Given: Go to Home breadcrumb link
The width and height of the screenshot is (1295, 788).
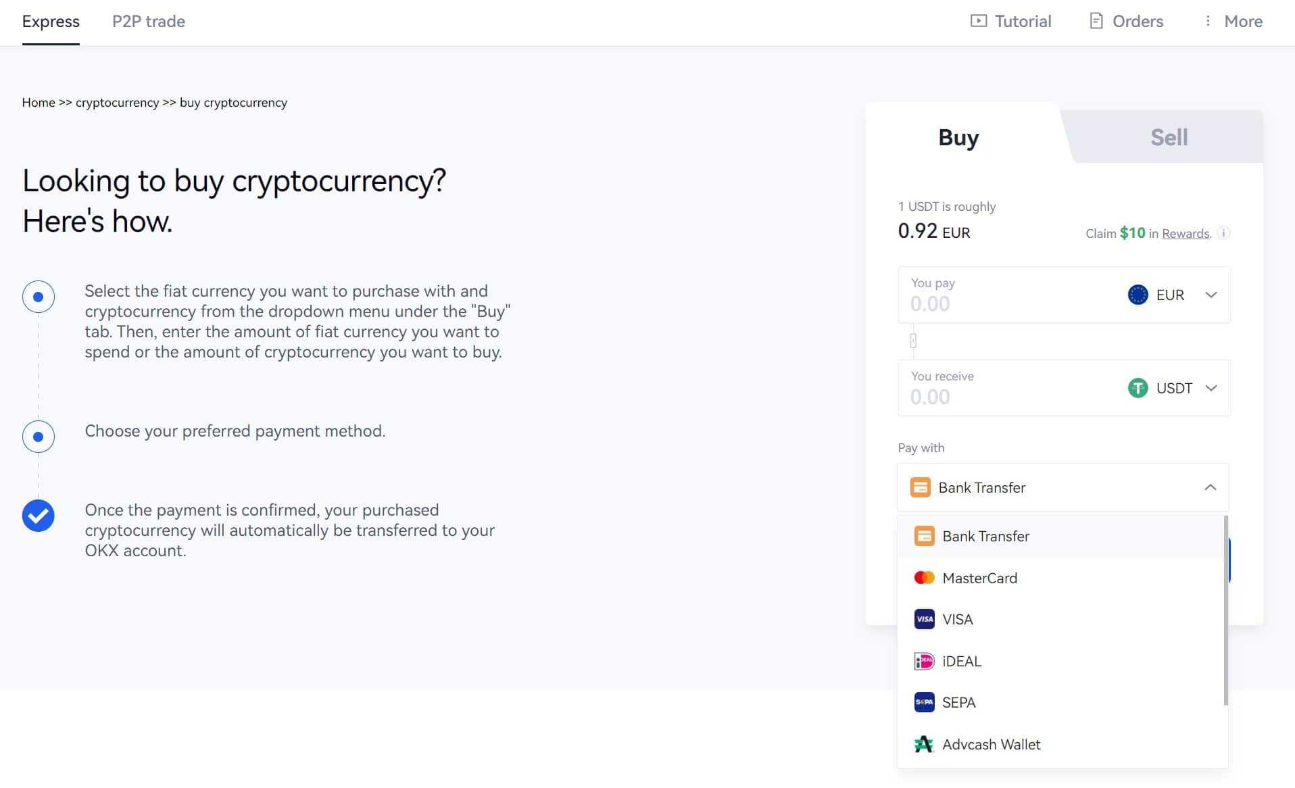Looking at the screenshot, I should pyautogui.click(x=39, y=103).
